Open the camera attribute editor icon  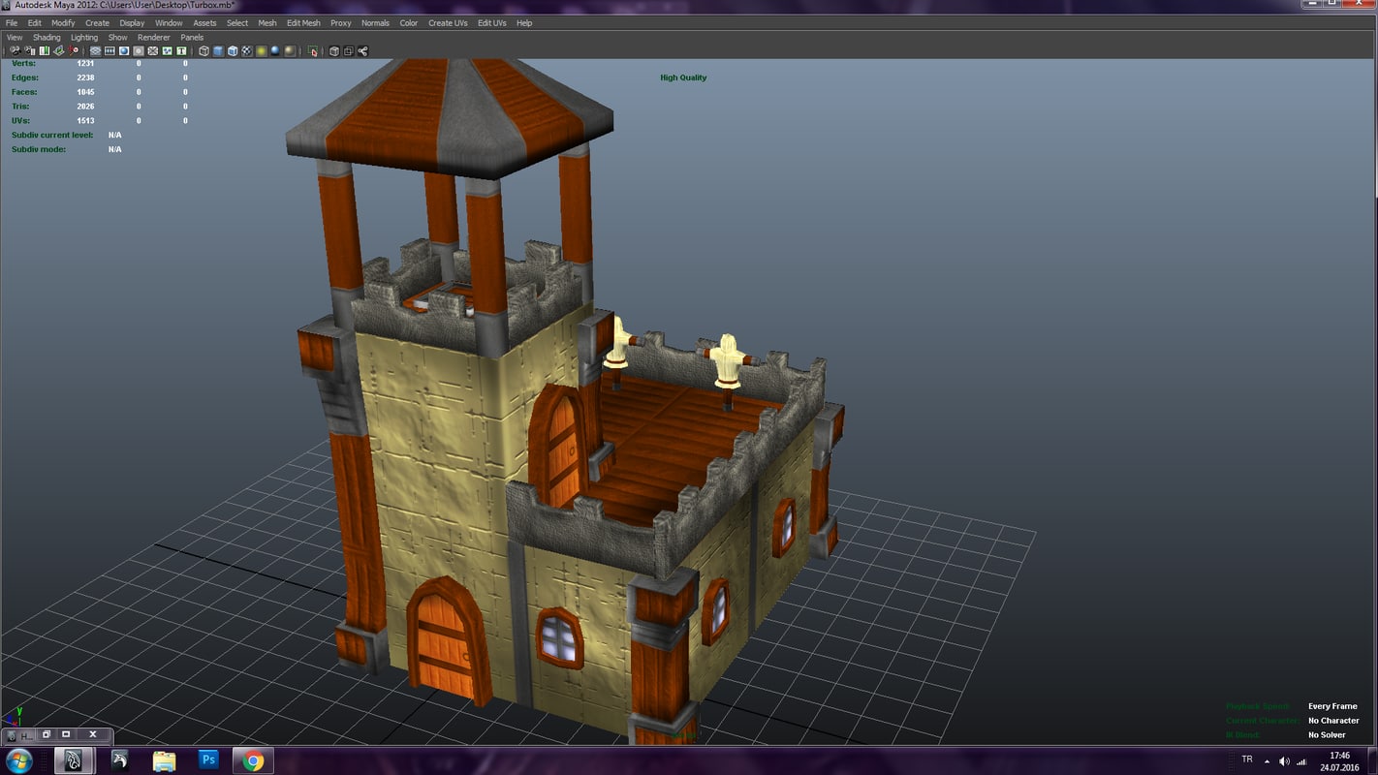[x=29, y=50]
